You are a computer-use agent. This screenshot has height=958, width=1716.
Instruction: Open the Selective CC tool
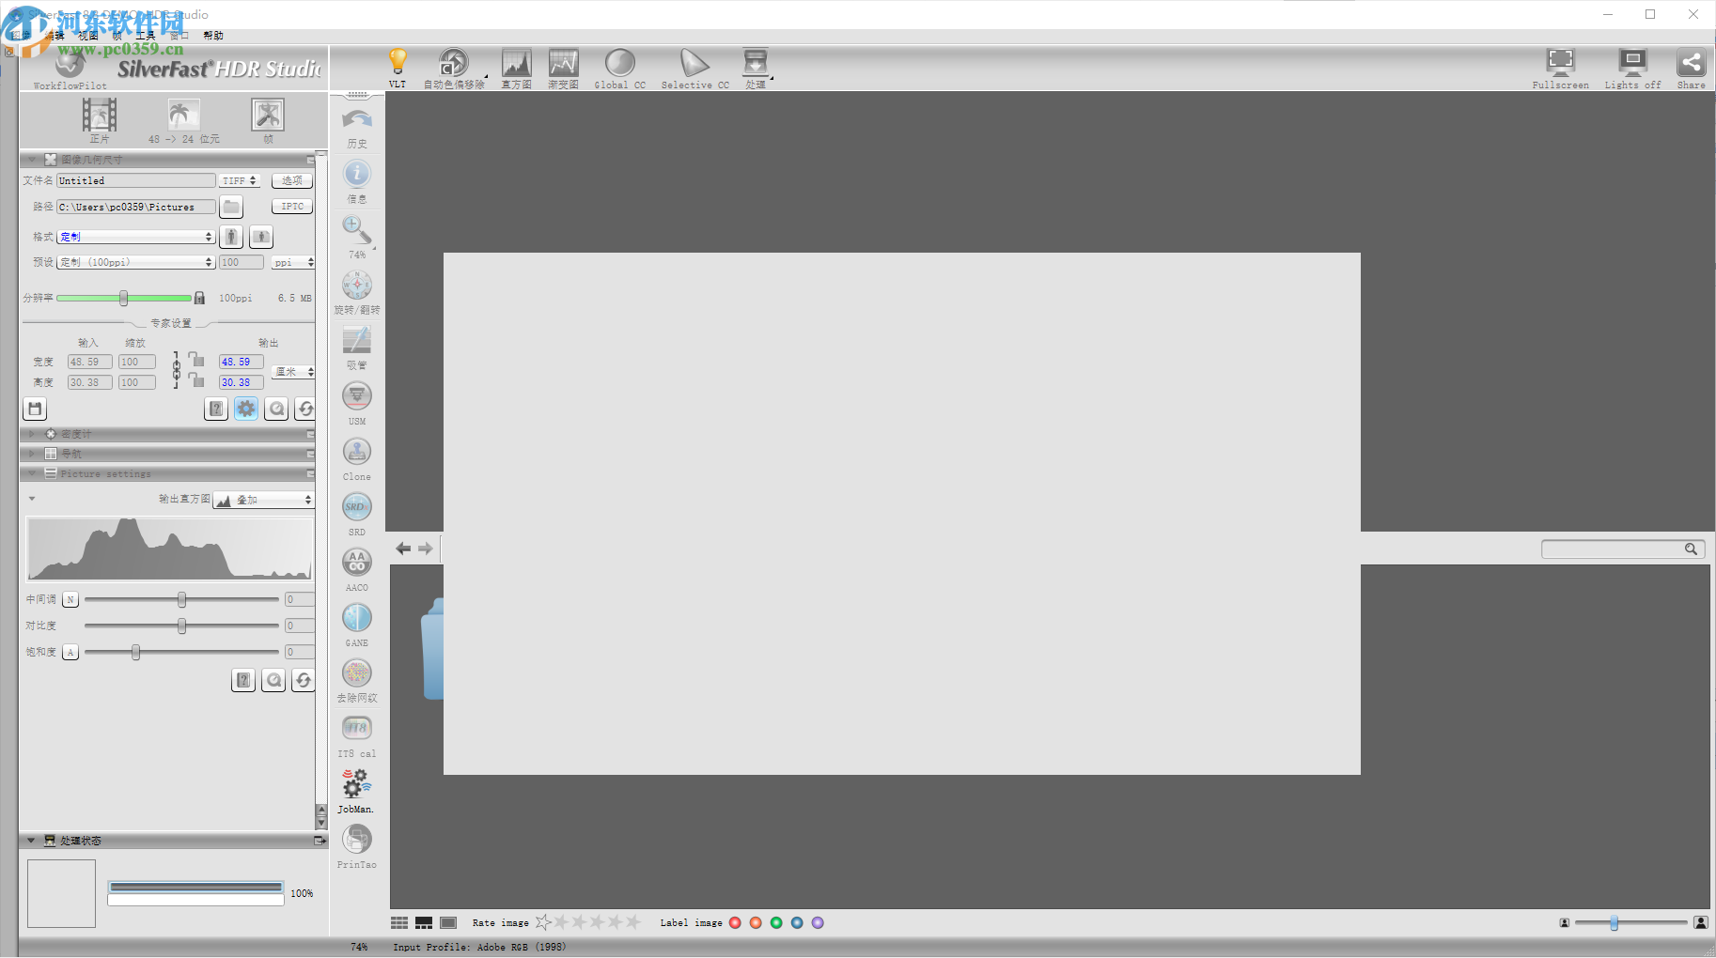(x=695, y=68)
